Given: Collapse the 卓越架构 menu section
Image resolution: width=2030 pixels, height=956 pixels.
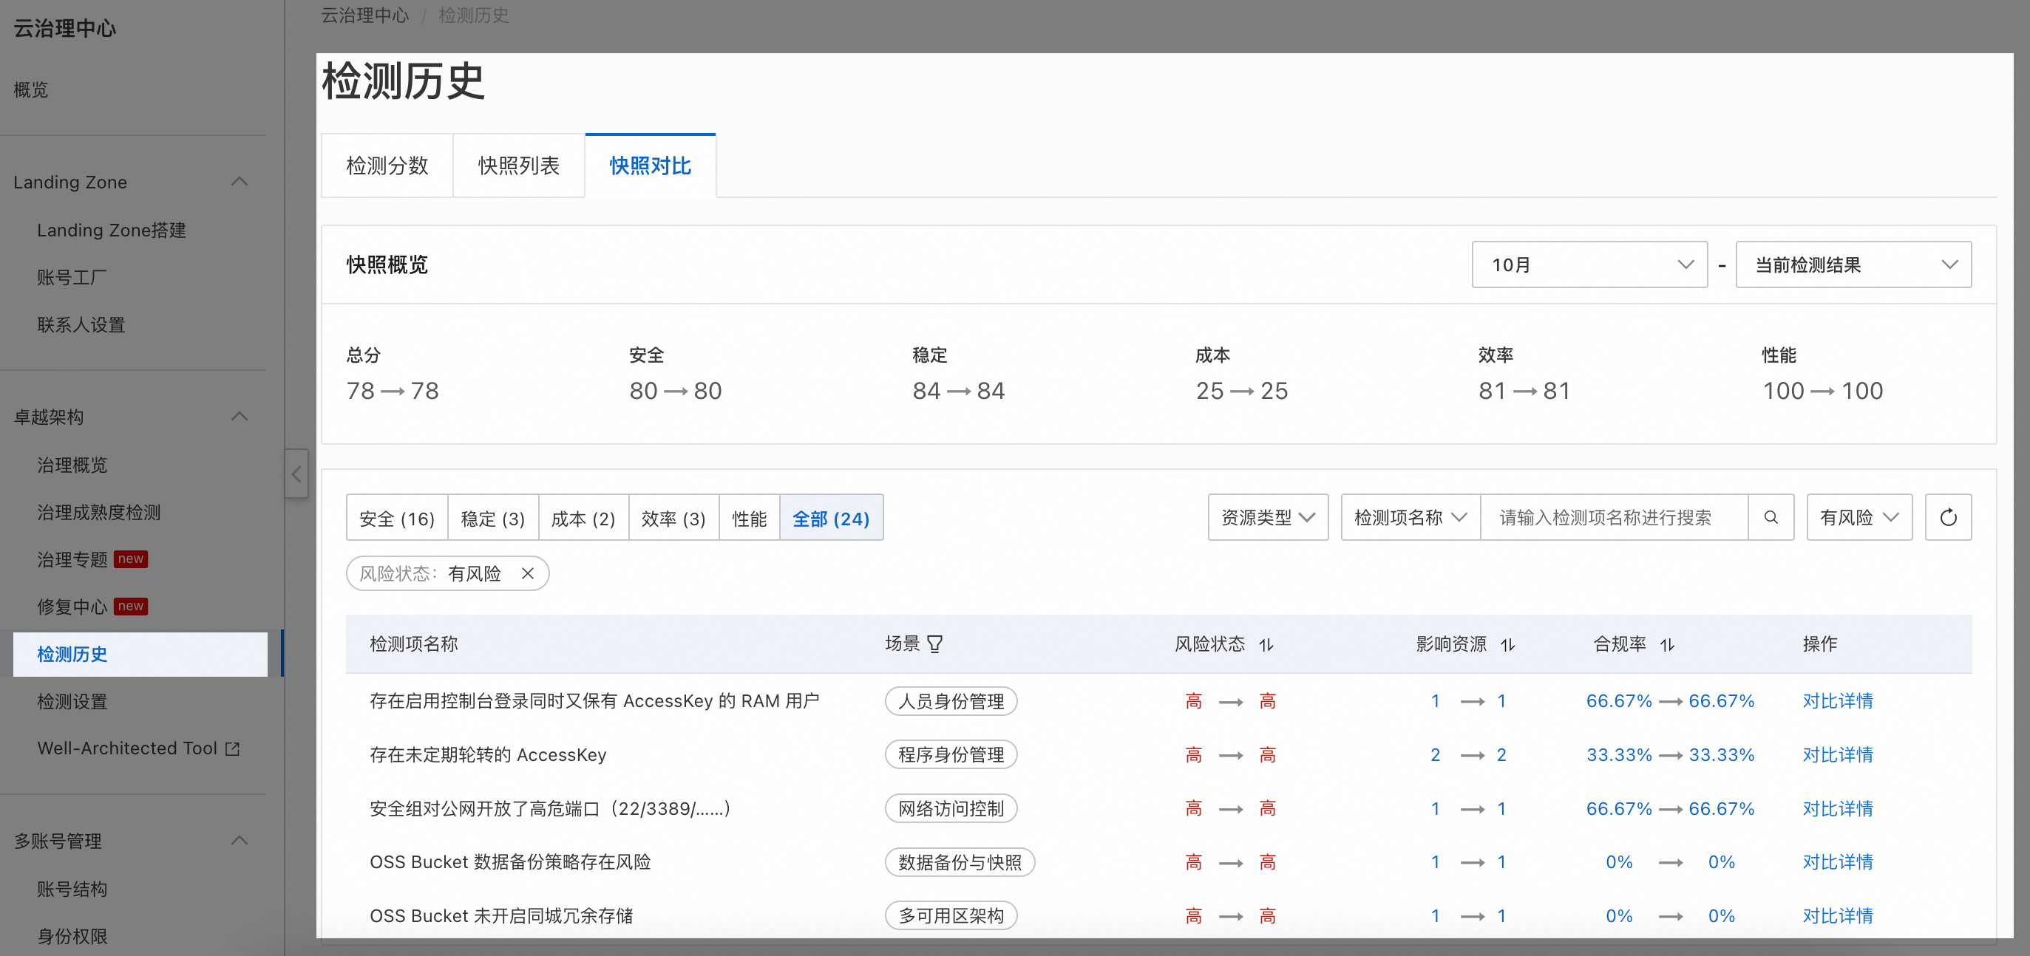Looking at the screenshot, I should [240, 417].
